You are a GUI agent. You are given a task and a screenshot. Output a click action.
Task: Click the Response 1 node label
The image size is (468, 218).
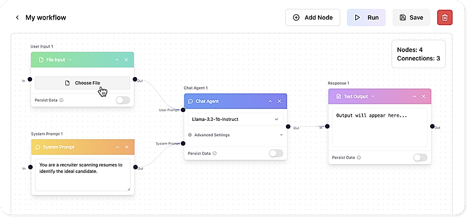[x=339, y=83]
